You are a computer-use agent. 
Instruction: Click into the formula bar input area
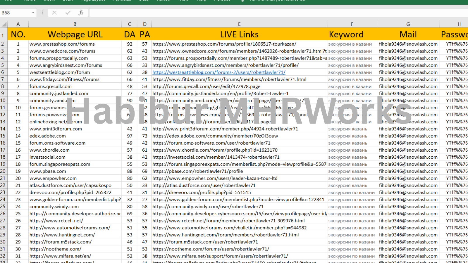click(263, 13)
